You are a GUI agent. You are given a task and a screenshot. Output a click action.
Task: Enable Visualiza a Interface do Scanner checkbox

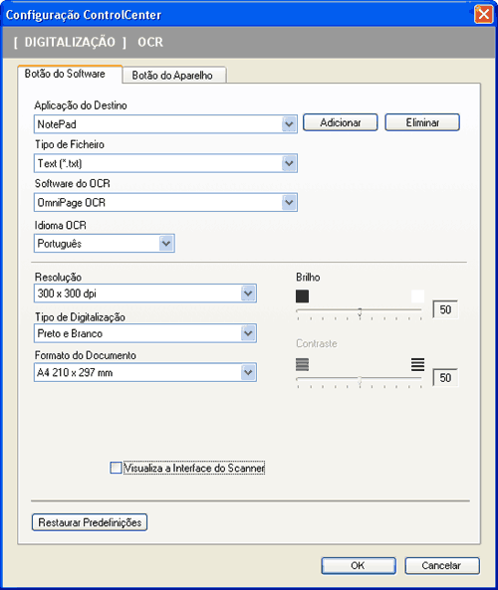tap(116, 468)
